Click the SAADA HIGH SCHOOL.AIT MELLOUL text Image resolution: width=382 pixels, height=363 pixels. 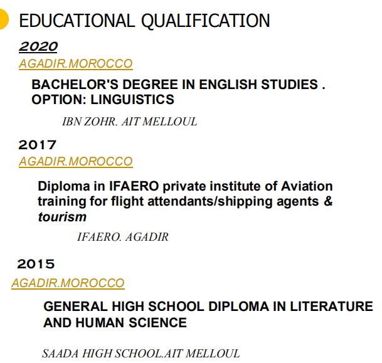[x=141, y=354]
